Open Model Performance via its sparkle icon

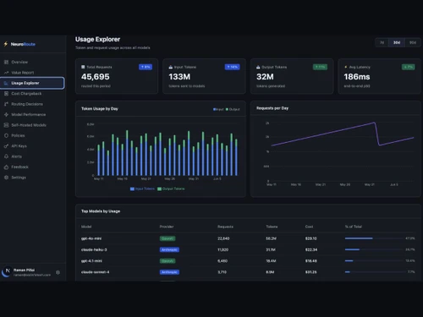(6, 115)
